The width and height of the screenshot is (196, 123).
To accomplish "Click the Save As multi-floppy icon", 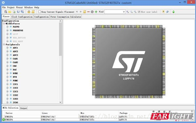I will [x=22, y=12].
